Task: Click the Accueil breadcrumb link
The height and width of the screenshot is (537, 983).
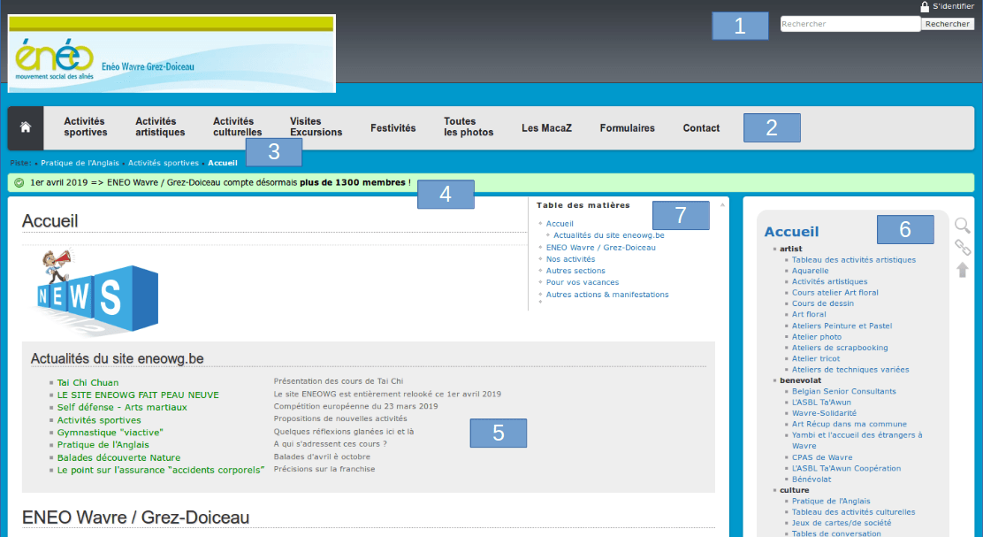Action: [x=223, y=163]
